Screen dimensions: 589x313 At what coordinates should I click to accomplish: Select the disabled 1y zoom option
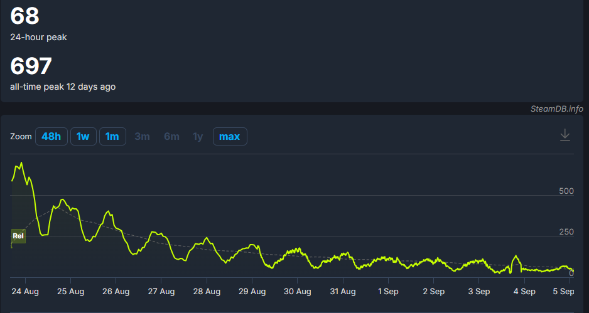[x=198, y=136]
